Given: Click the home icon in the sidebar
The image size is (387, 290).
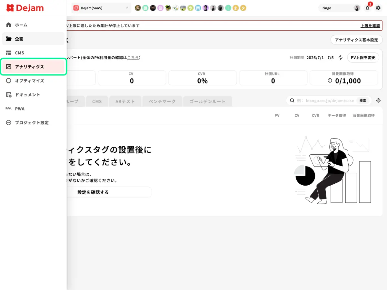Looking at the screenshot, I should [x=9, y=25].
